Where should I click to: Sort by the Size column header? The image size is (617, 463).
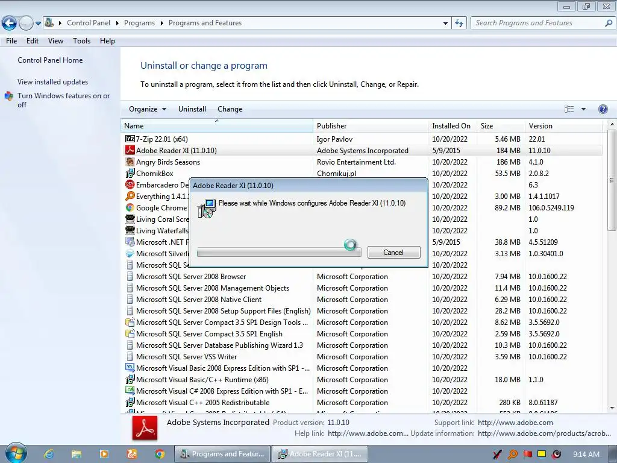pyautogui.click(x=501, y=126)
